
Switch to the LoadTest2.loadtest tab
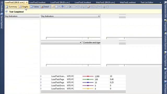click(x=37, y=2)
